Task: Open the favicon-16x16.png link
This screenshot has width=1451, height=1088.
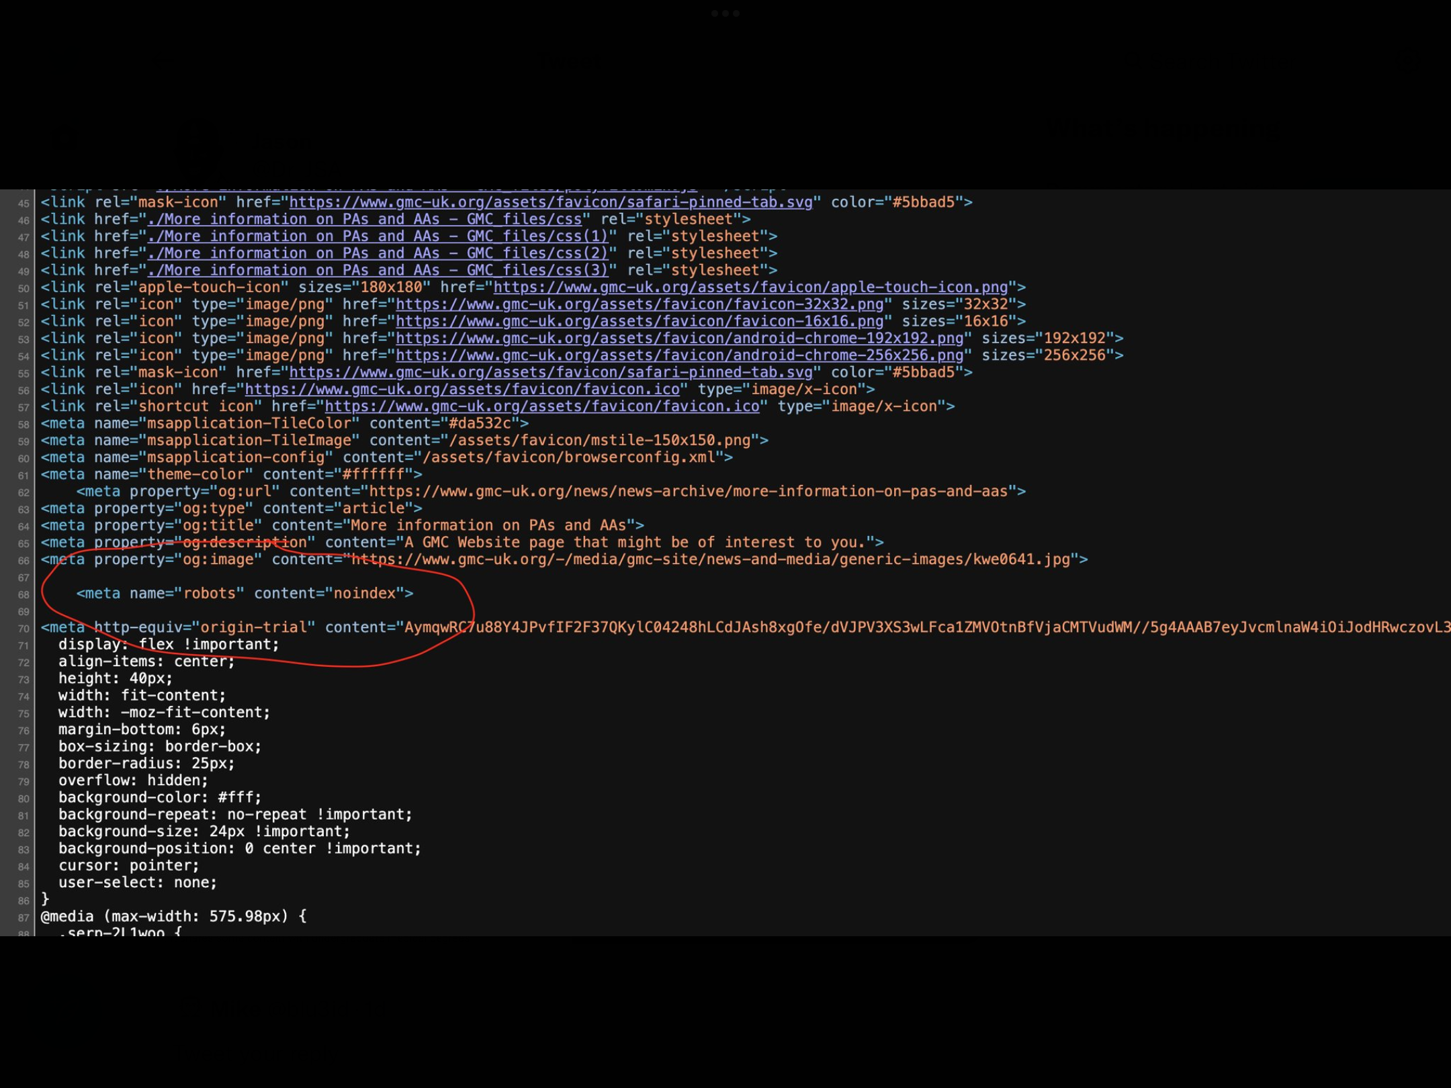Action: click(640, 321)
